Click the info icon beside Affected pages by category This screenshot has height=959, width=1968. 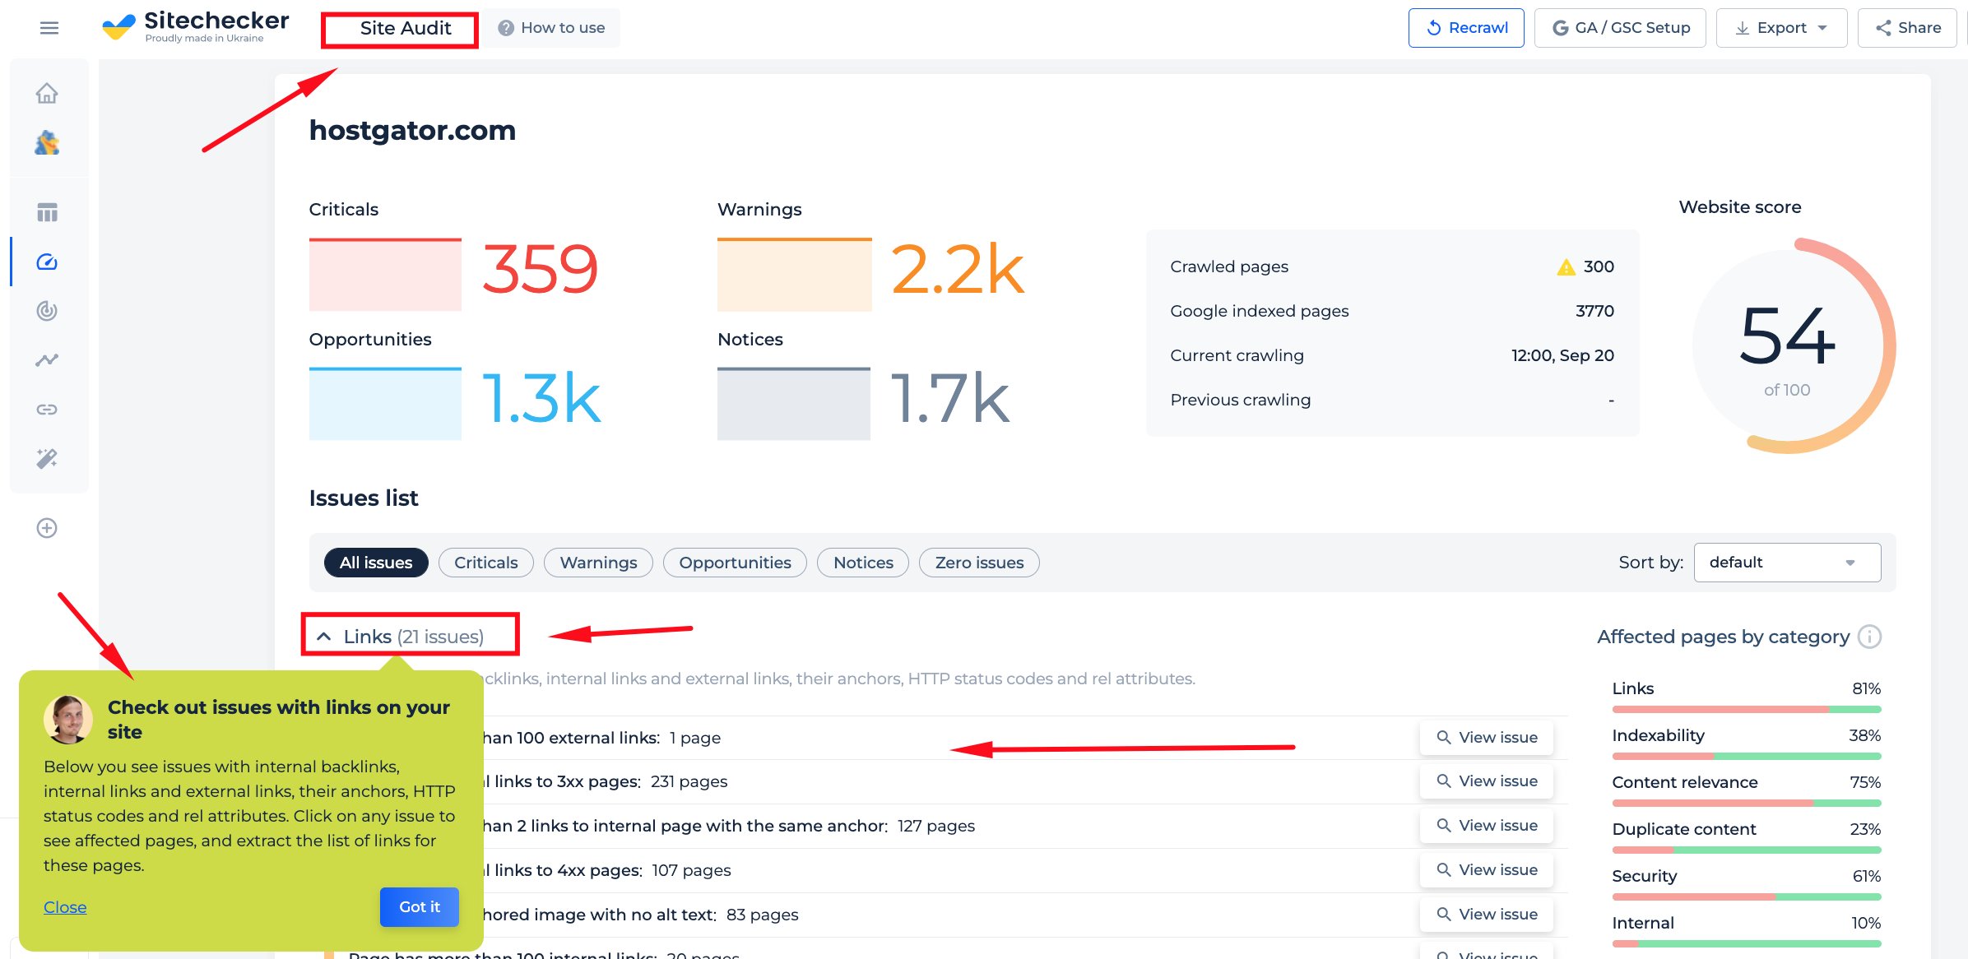click(1869, 637)
